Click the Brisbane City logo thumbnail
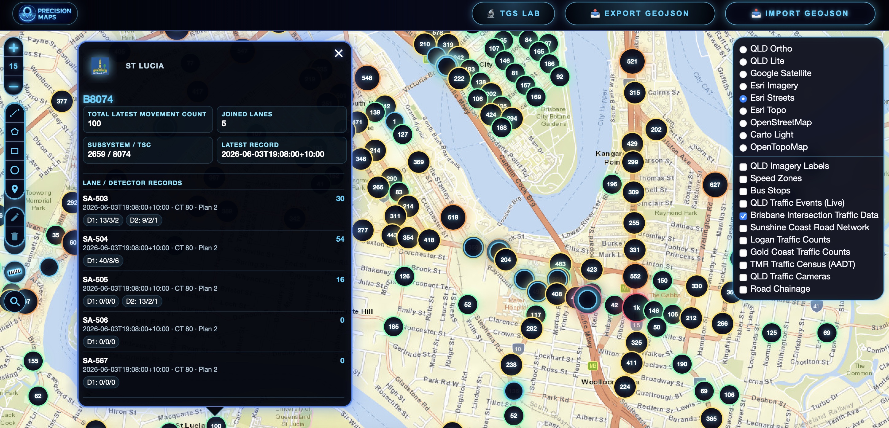 pos(100,66)
